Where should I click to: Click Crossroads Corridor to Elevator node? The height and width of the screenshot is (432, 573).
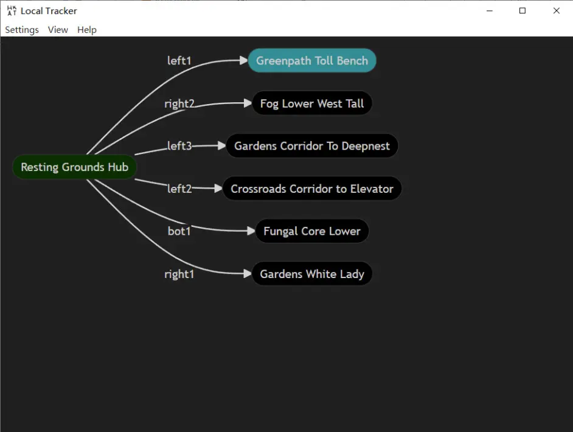[312, 189]
